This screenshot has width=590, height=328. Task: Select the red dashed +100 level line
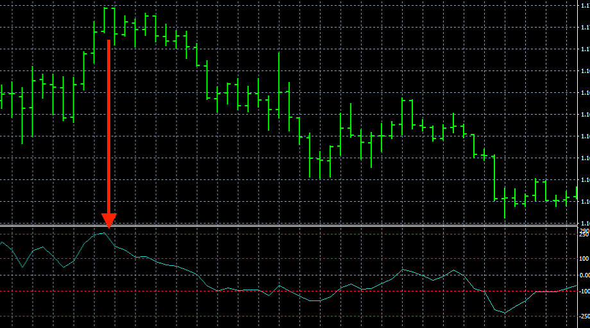[x=288, y=259]
